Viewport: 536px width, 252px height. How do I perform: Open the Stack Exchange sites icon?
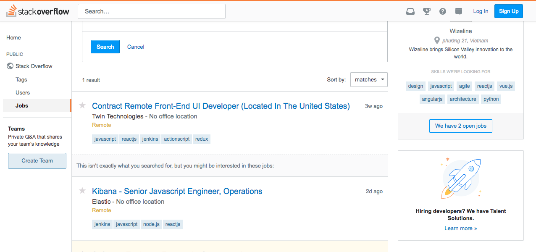(459, 11)
